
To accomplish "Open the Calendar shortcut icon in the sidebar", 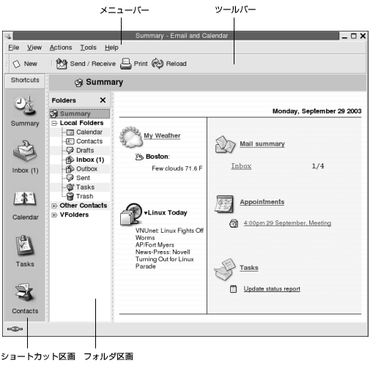I will click(25, 198).
